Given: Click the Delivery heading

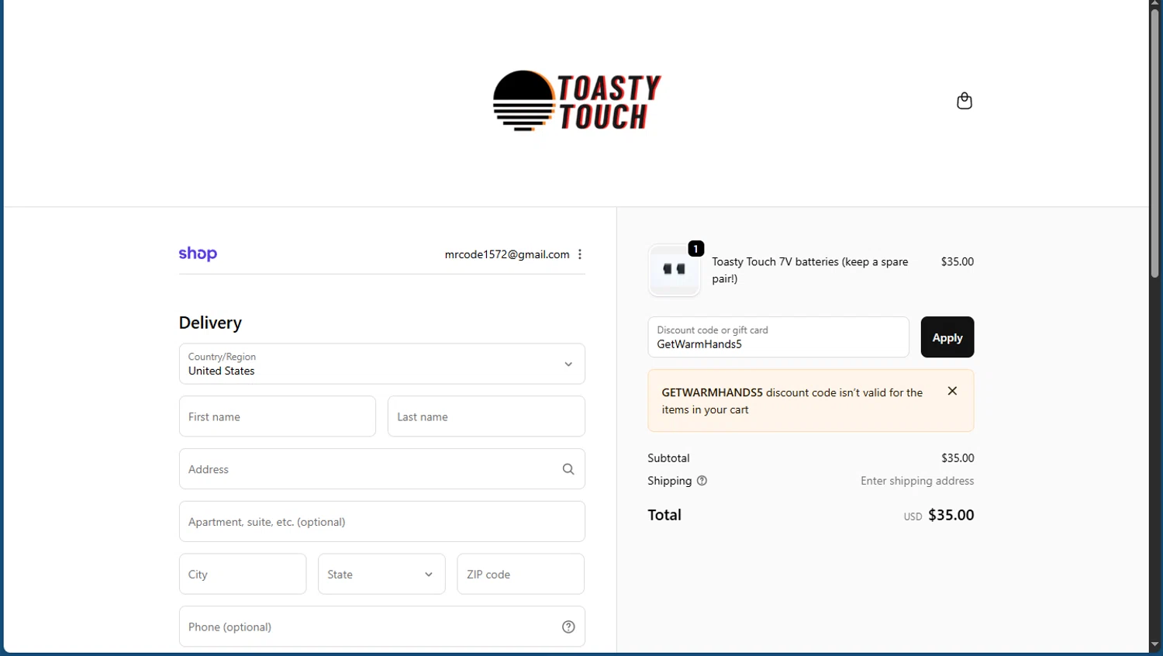Looking at the screenshot, I should tap(210, 323).
